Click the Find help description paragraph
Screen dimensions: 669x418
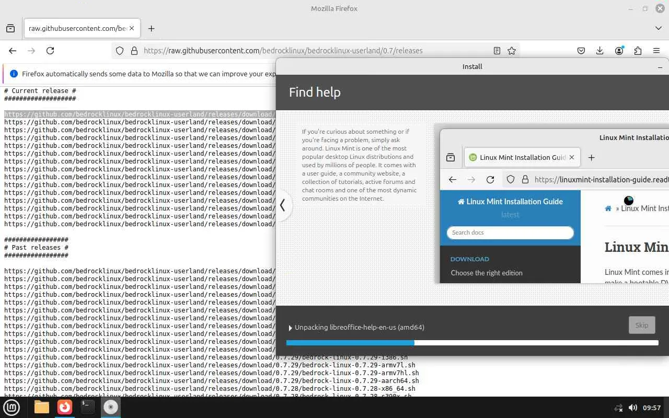click(359, 165)
